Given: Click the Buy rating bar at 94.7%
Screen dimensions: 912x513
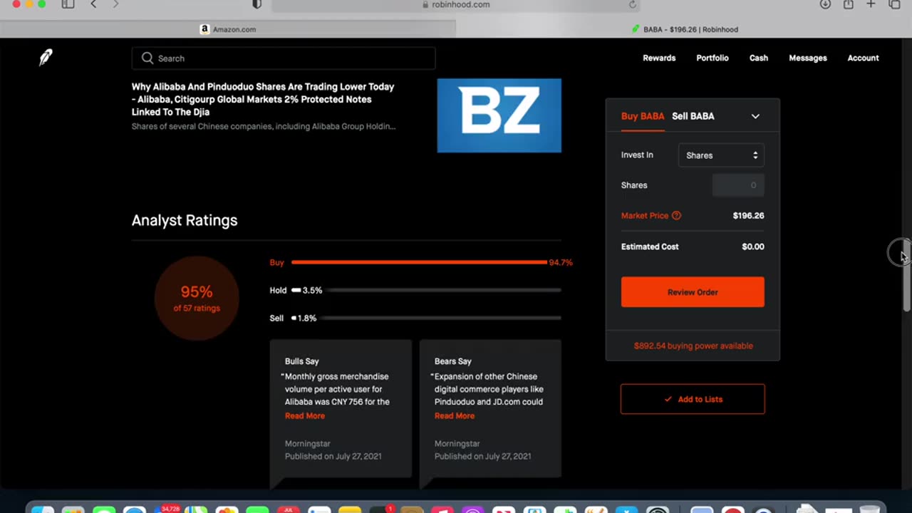Looking at the screenshot, I should tap(419, 262).
